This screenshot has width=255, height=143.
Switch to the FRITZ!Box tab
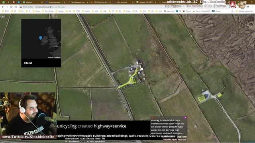(101, 2)
